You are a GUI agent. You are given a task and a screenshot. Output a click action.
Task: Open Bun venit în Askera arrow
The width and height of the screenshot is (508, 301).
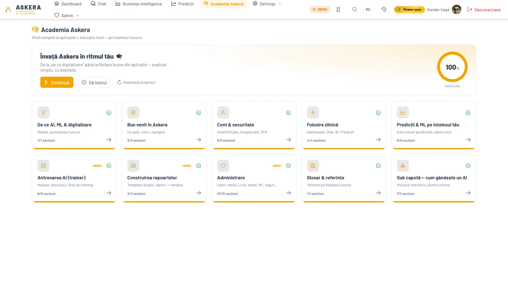click(199, 140)
